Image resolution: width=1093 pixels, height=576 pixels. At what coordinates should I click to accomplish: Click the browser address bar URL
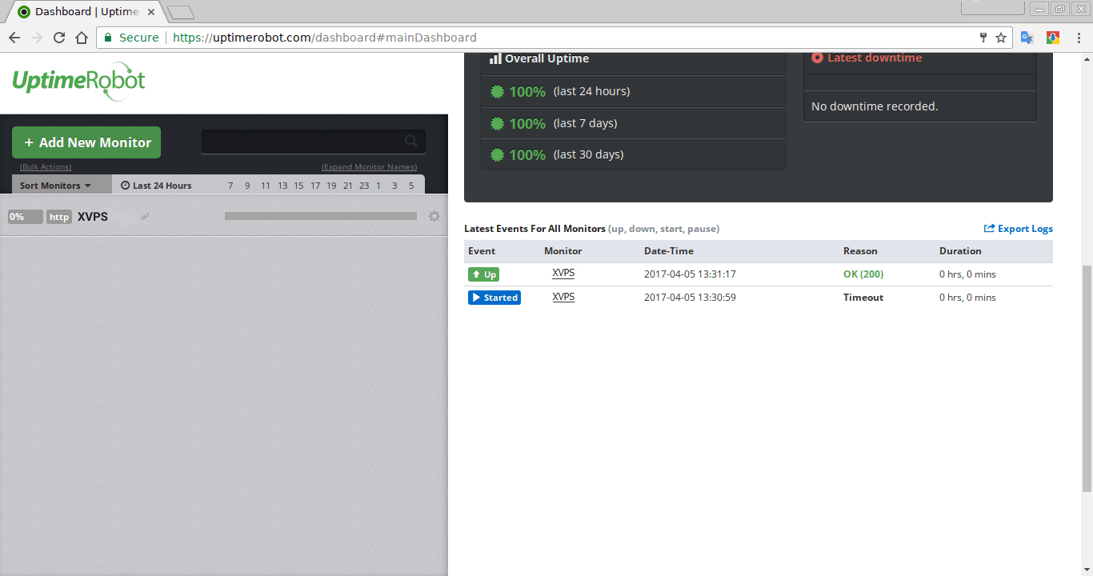point(325,38)
